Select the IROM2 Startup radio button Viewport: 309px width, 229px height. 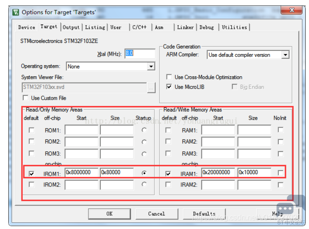144,184
